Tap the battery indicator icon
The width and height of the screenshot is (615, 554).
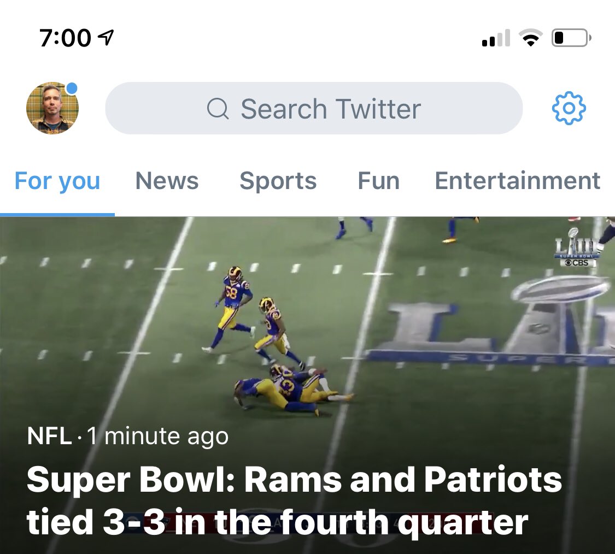coord(571,38)
